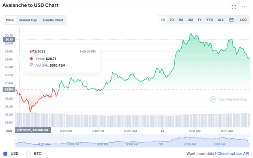Viewport: 253px width, 158px height.
Task: Select the 3M time range
Action: 190,20
